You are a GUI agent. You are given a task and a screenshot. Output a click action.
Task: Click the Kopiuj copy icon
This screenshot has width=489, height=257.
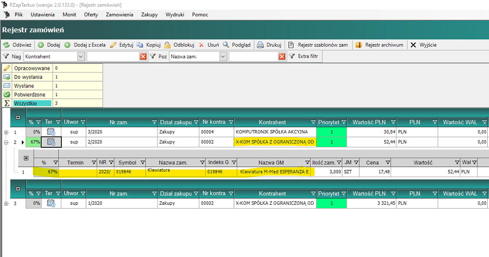click(140, 45)
